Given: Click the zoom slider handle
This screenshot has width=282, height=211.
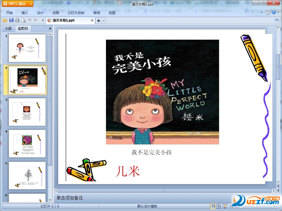Looking at the screenshot, I should 255,207.
